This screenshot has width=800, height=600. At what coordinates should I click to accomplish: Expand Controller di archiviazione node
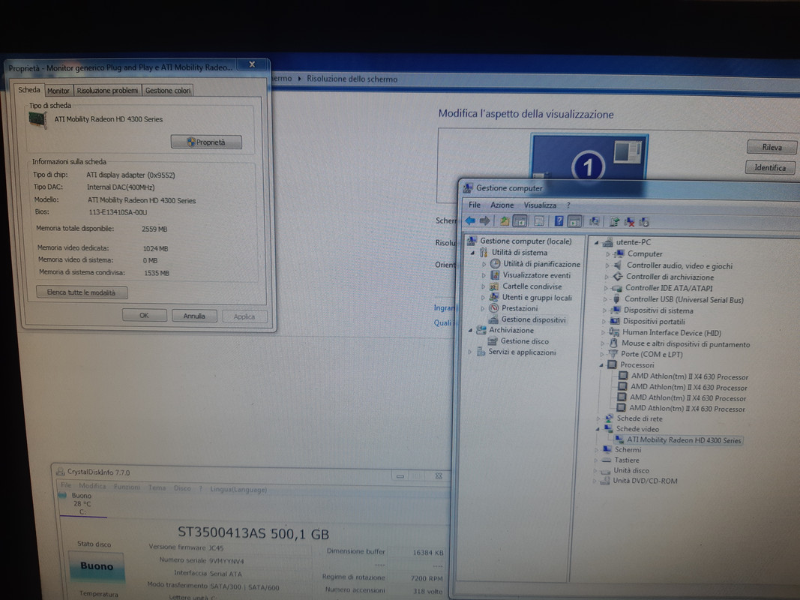pos(607,277)
